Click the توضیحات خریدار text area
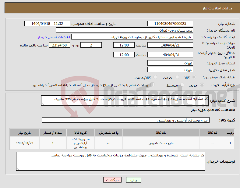This screenshot has width=240, height=188. tap(111, 161)
